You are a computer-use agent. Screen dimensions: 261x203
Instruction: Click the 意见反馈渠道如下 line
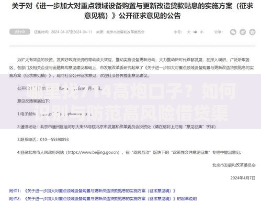click(x=34, y=101)
